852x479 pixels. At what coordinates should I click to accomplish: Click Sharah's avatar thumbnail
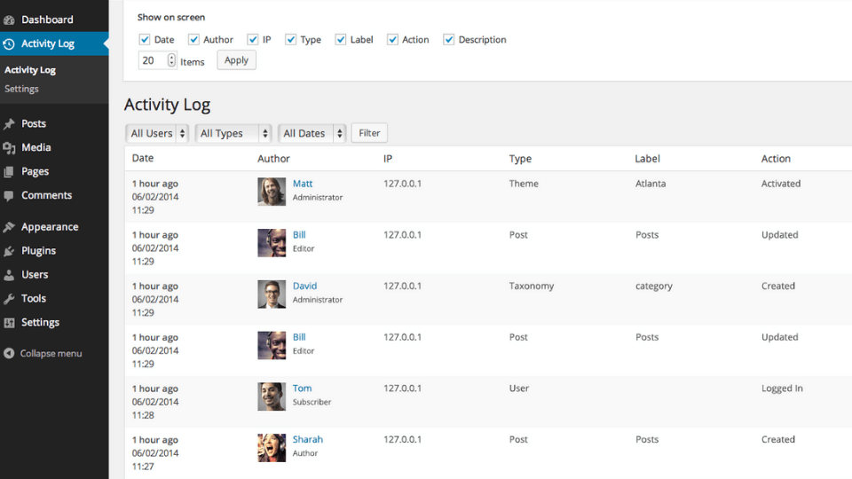click(272, 447)
